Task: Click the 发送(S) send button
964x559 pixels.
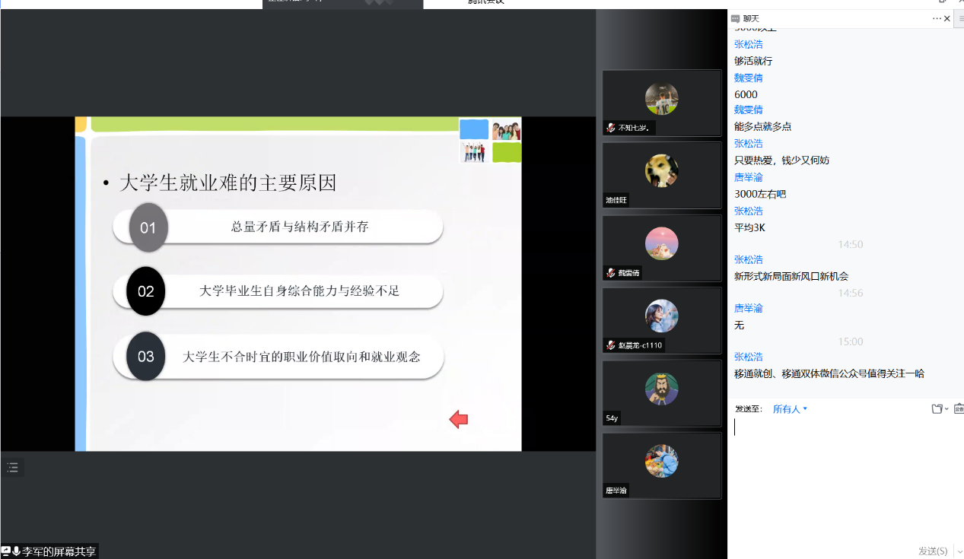Action: click(933, 551)
